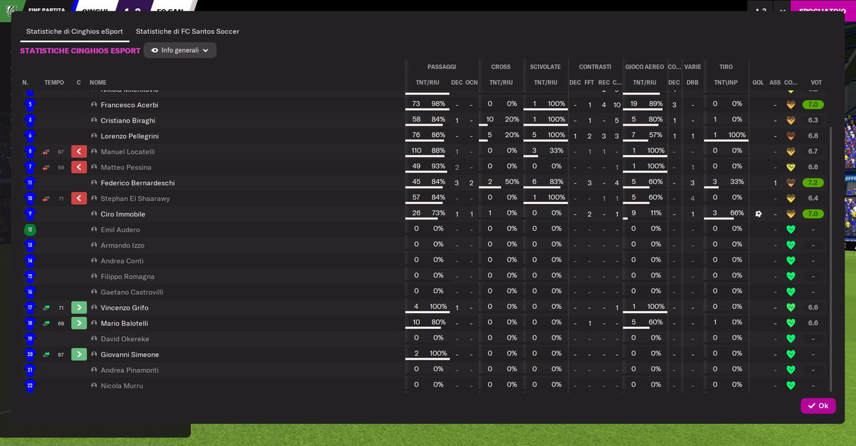Click Francesco Acerbi's 7.0 rating badge

pyautogui.click(x=813, y=105)
